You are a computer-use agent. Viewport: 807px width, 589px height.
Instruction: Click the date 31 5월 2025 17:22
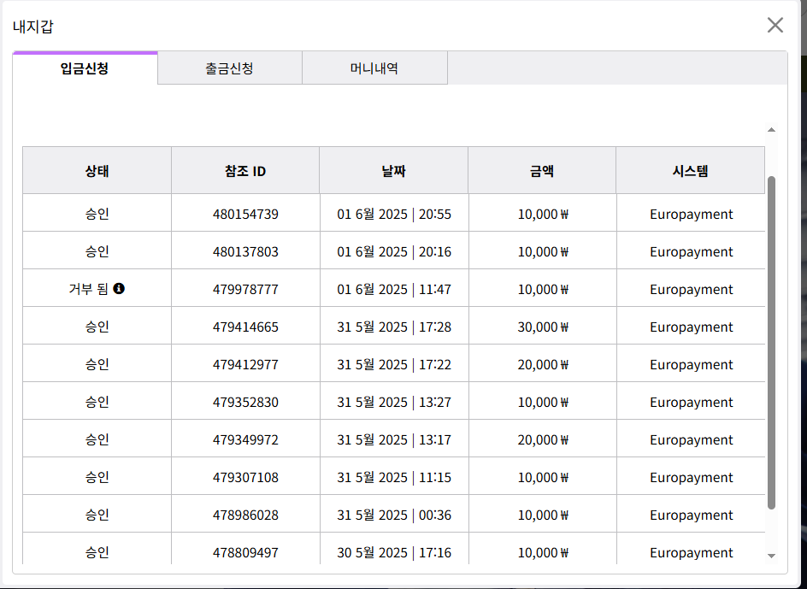(393, 364)
